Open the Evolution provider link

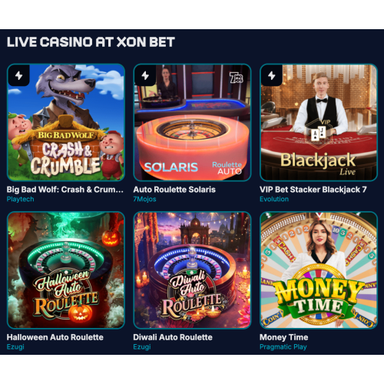click(x=274, y=199)
